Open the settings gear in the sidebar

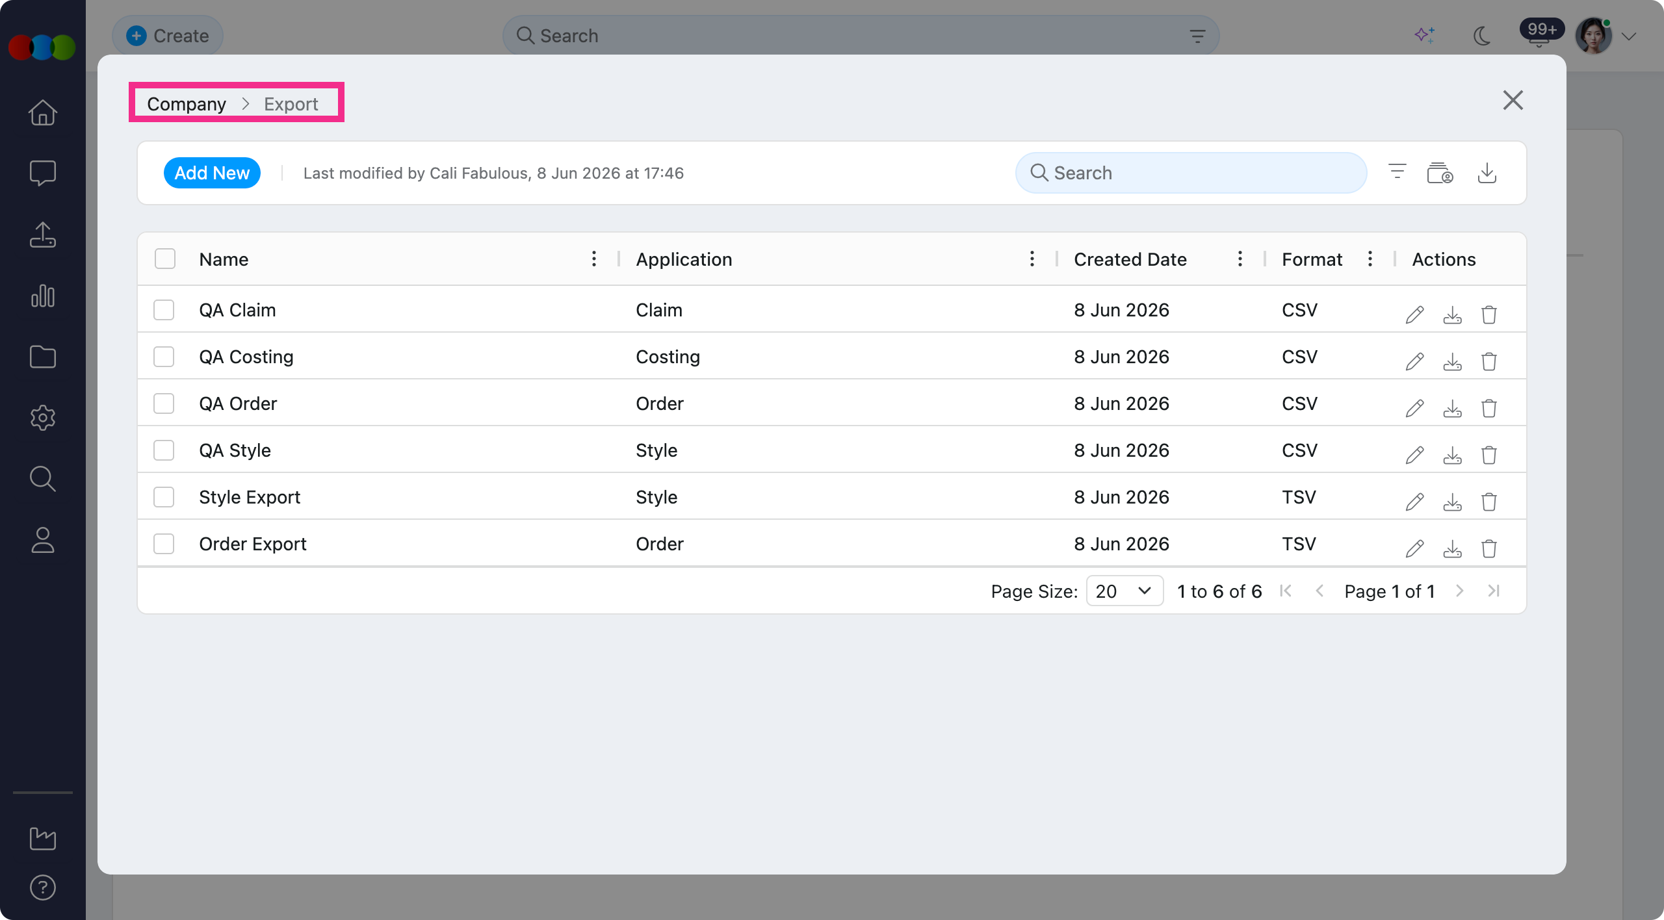tap(43, 418)
